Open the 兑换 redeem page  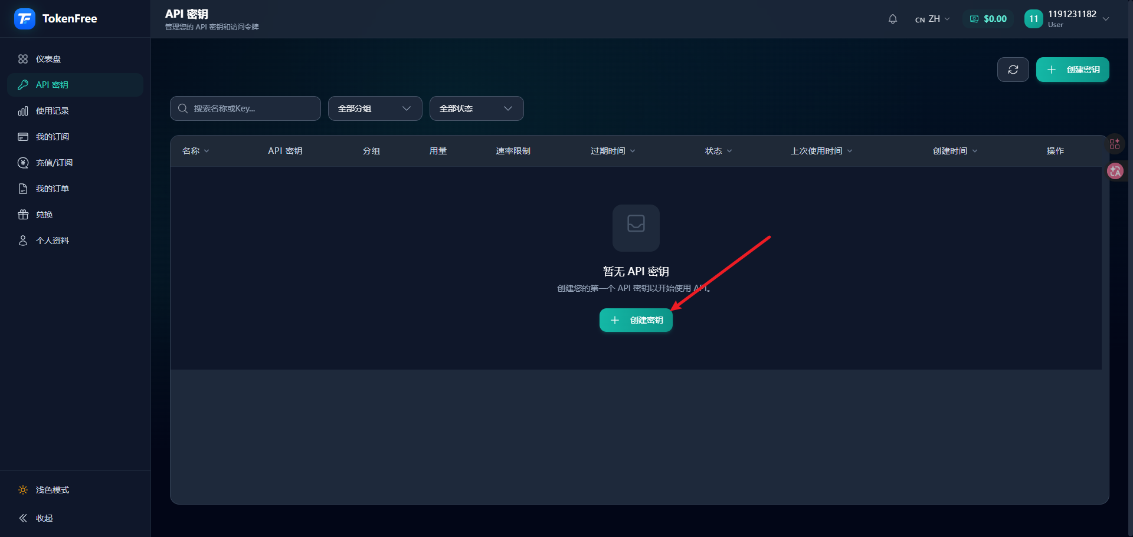[x=44, y=215]
